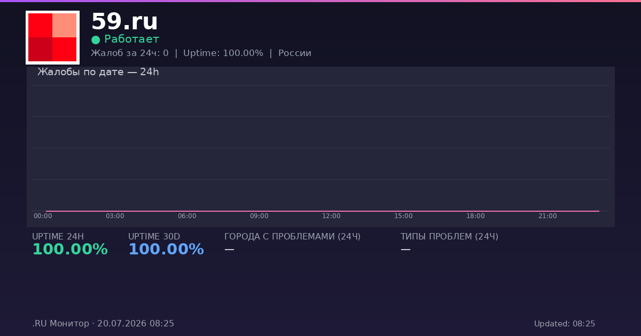
Task: Click the 06:00 time axis label
Action: (x=187, y=216)
